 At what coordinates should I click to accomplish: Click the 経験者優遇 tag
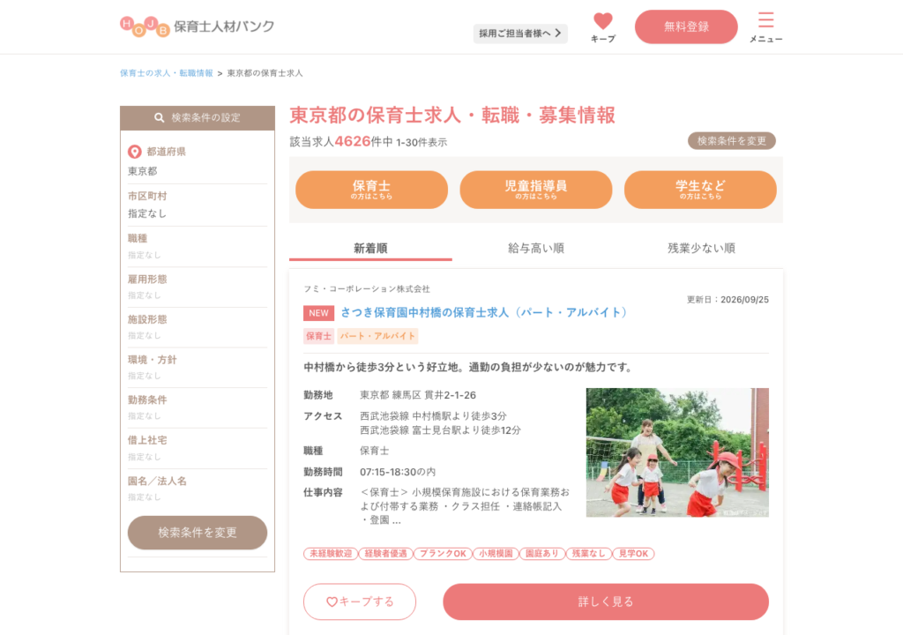coord(386,554)
